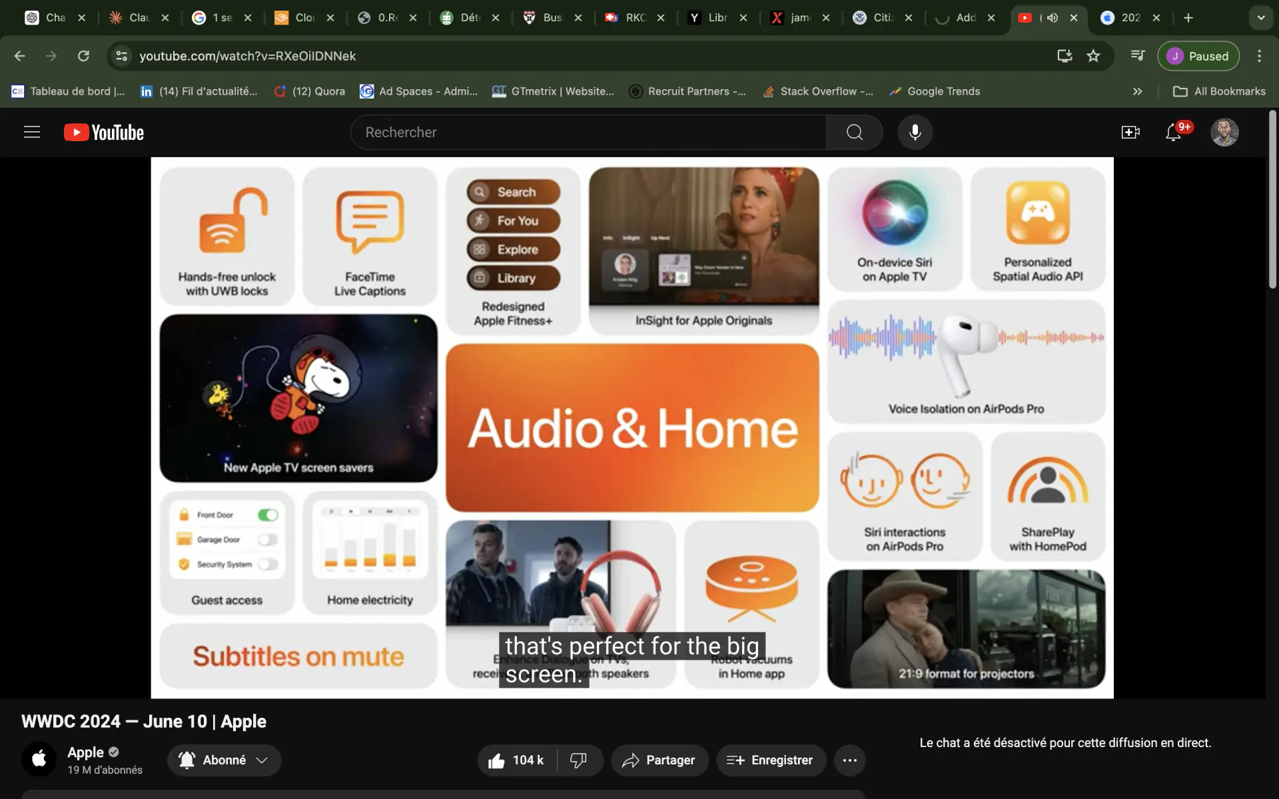This screenshot has height=799, width=1279.
Task: Open Recruit Partners bookmark
Action: coord(687,91)
